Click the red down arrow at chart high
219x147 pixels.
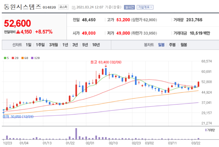[x=106, y=66]
